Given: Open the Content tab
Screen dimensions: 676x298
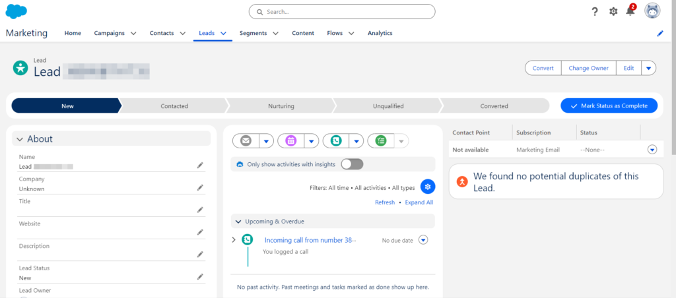Looking at the screenshot, I should point(303,34).
